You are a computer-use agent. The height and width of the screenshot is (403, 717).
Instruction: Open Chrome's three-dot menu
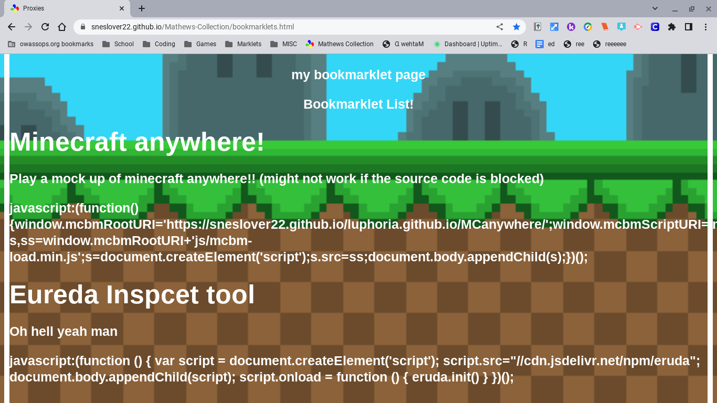click(x=705, y=27)
